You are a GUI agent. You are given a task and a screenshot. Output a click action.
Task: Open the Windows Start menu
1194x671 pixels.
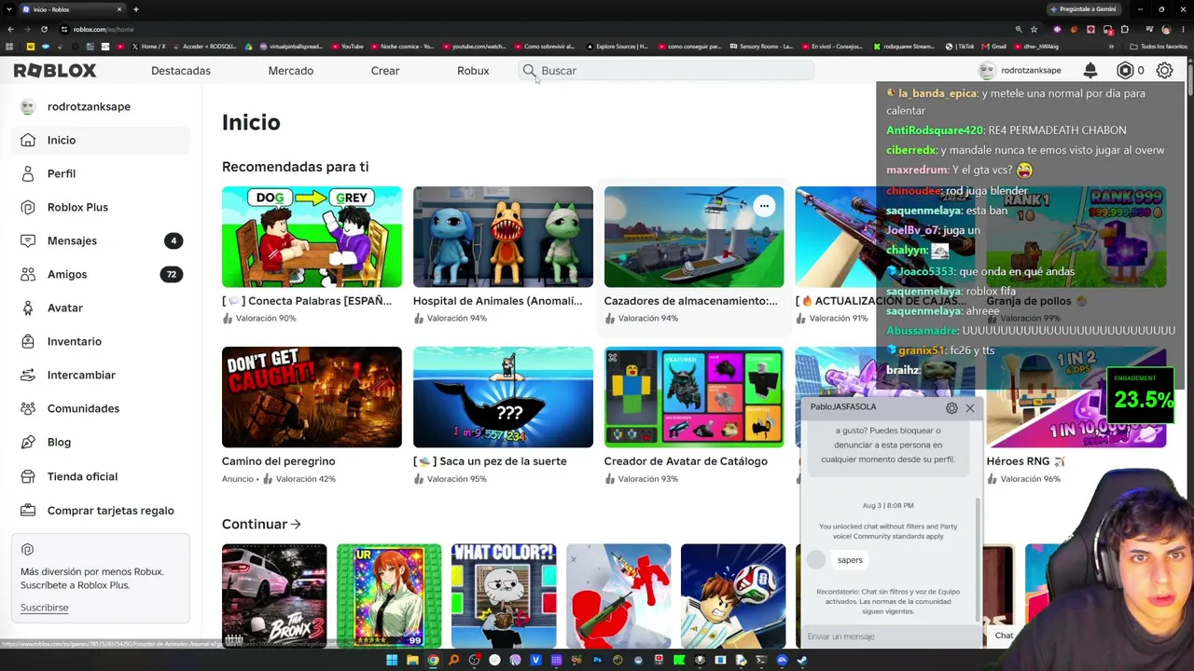point(392,660)
